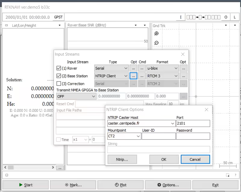
Task: Open the Mountpoint CT2 dropdown
Action: [138, 136]
